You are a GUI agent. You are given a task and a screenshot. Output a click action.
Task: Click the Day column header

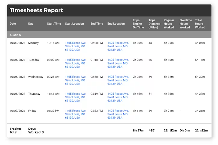31,24
